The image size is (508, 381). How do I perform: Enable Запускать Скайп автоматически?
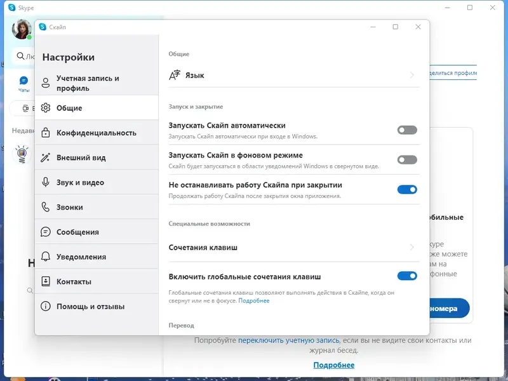pyautogui.click(x=407, y=128)
